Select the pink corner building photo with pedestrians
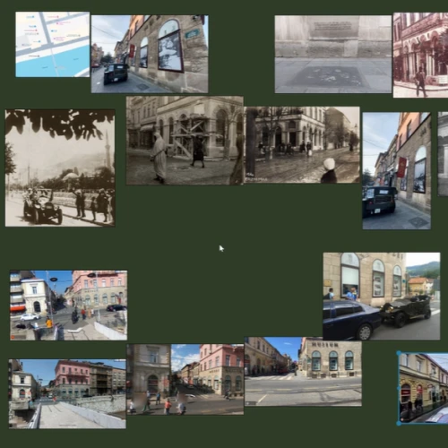This screenshot has width=448, height=448. (207, 379)
